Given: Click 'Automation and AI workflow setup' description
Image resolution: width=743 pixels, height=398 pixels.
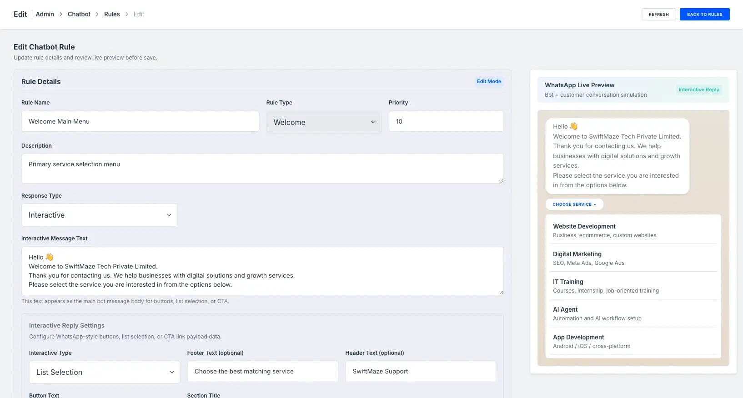Looking at the screenshot, I should pos(597,318).
